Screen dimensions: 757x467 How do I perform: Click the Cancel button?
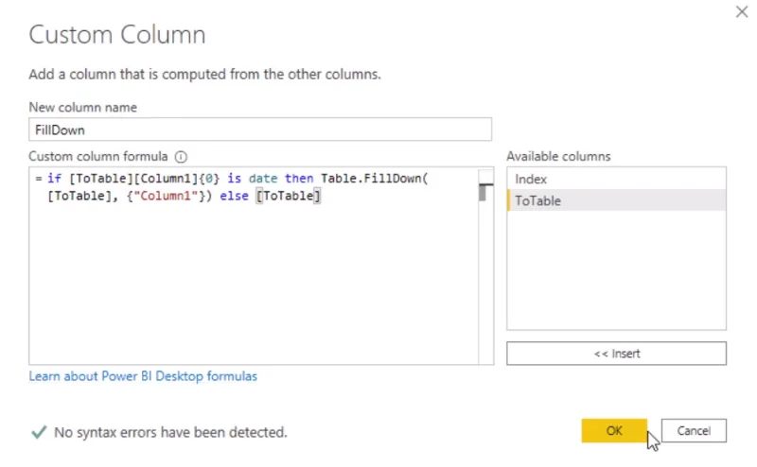[x=694, y=430]
